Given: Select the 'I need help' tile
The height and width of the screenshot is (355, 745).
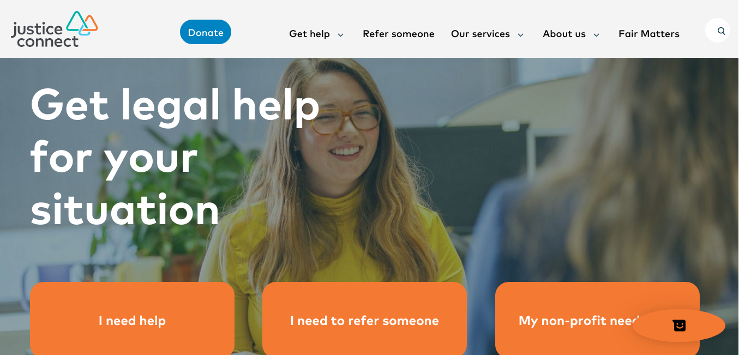Looking at the screenshot, I should [x=132, y=318].
